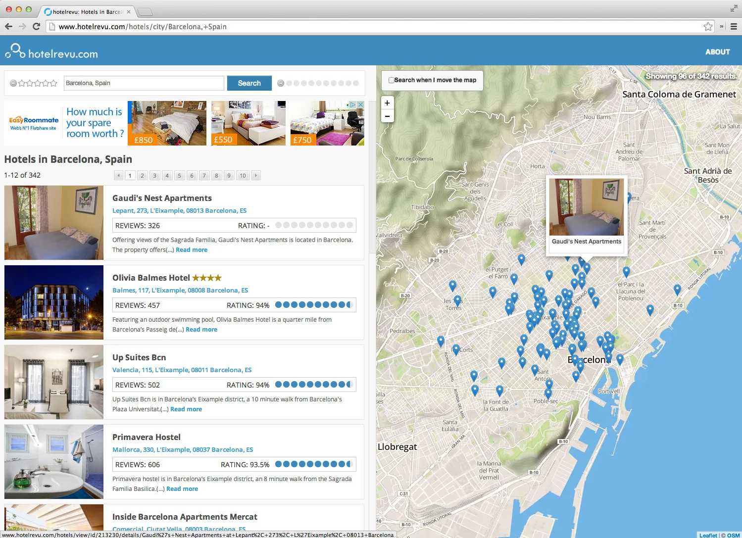Open Up Suites Bcn listing photo

[54, 382]
